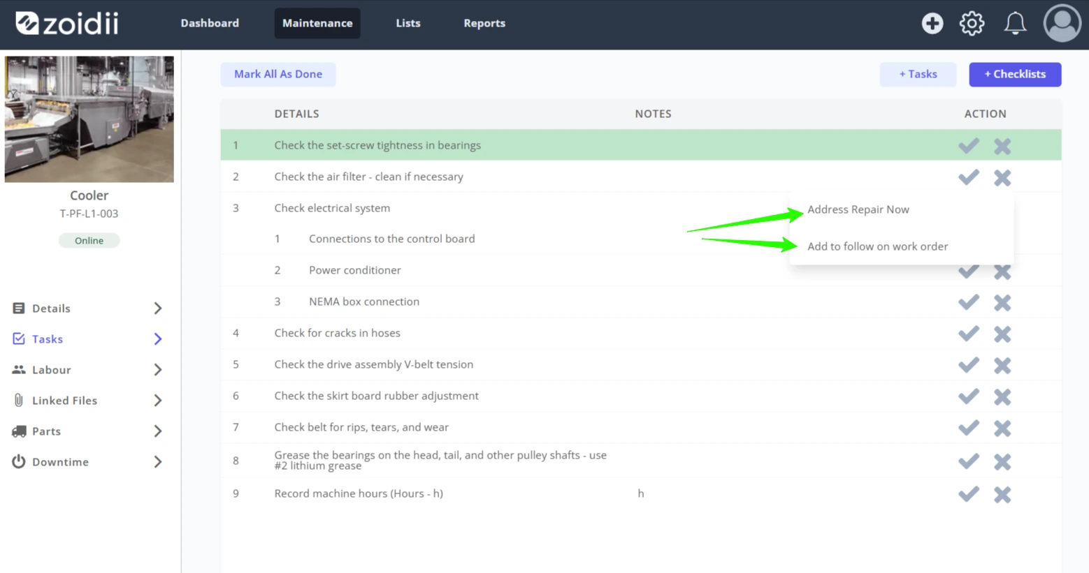The height and width of the screenshot is (573, 1089).
Task: Click the NOTES column header
Action: pyautogui.click(x=653, y=114)
